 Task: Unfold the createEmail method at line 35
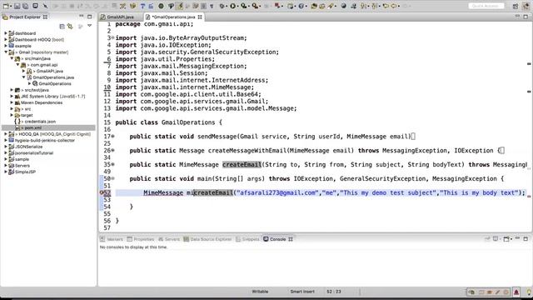coord(113,165)
